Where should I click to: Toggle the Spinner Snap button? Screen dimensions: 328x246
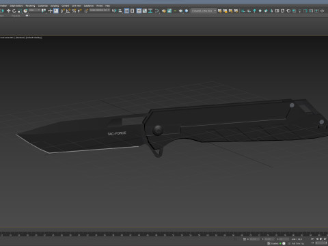[80, 11]
